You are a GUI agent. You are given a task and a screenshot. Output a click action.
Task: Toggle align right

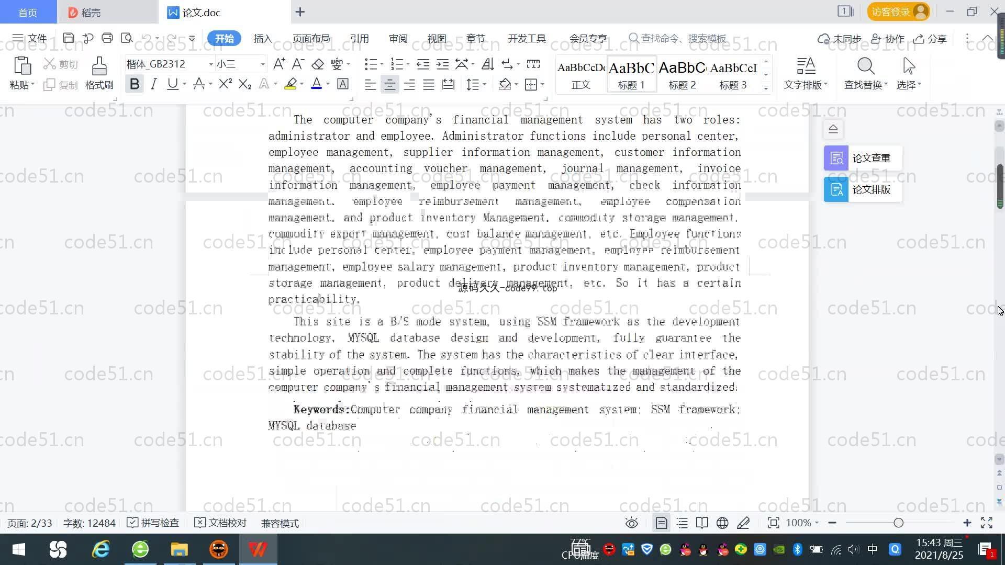(x=409, y=84)
